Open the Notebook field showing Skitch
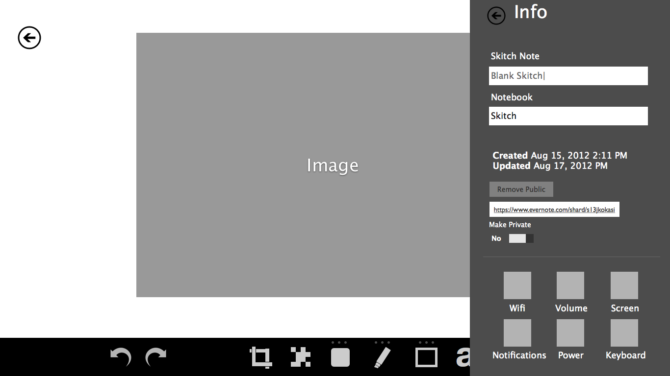 [568, 116]
